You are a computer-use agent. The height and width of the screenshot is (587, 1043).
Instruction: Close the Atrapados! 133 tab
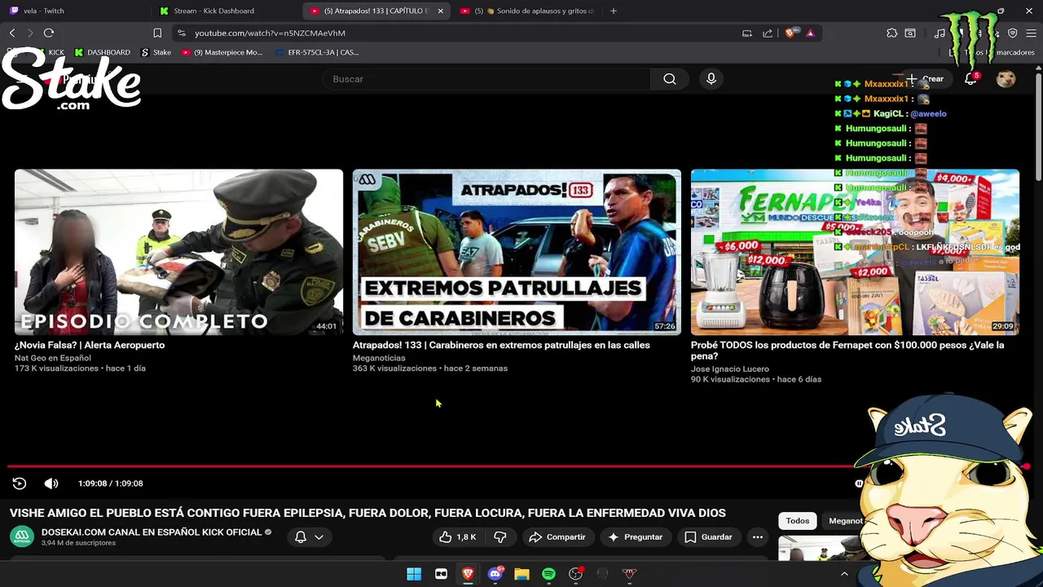440,11
